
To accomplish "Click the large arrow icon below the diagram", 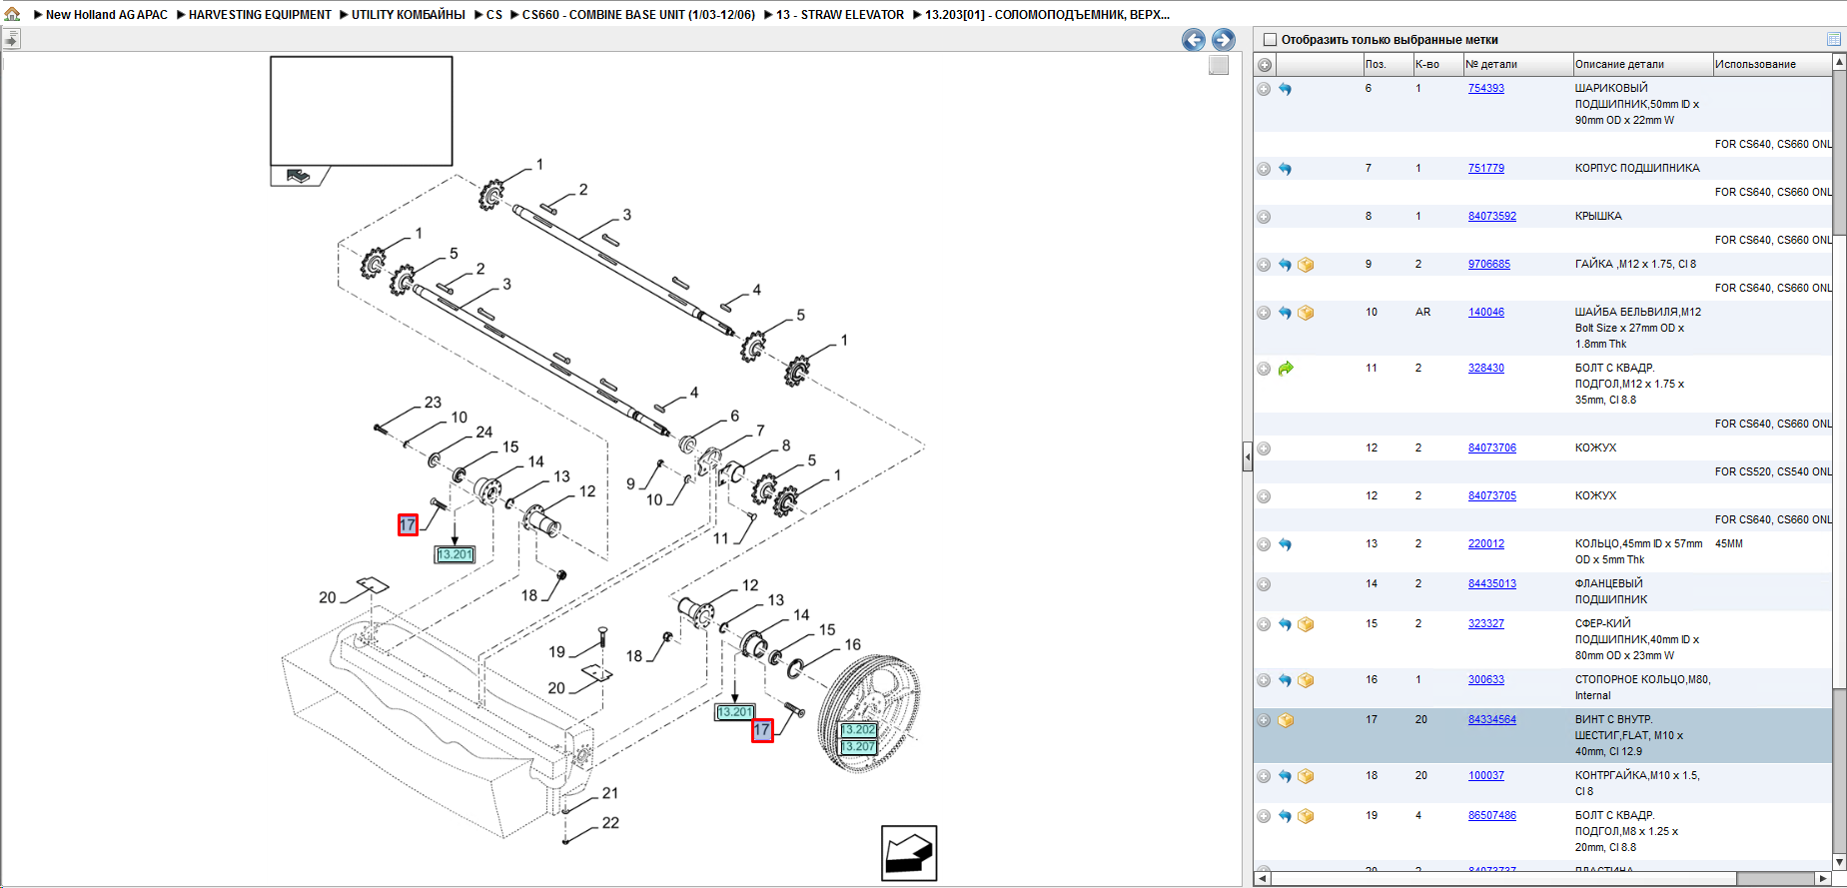I will pos(909,853).
